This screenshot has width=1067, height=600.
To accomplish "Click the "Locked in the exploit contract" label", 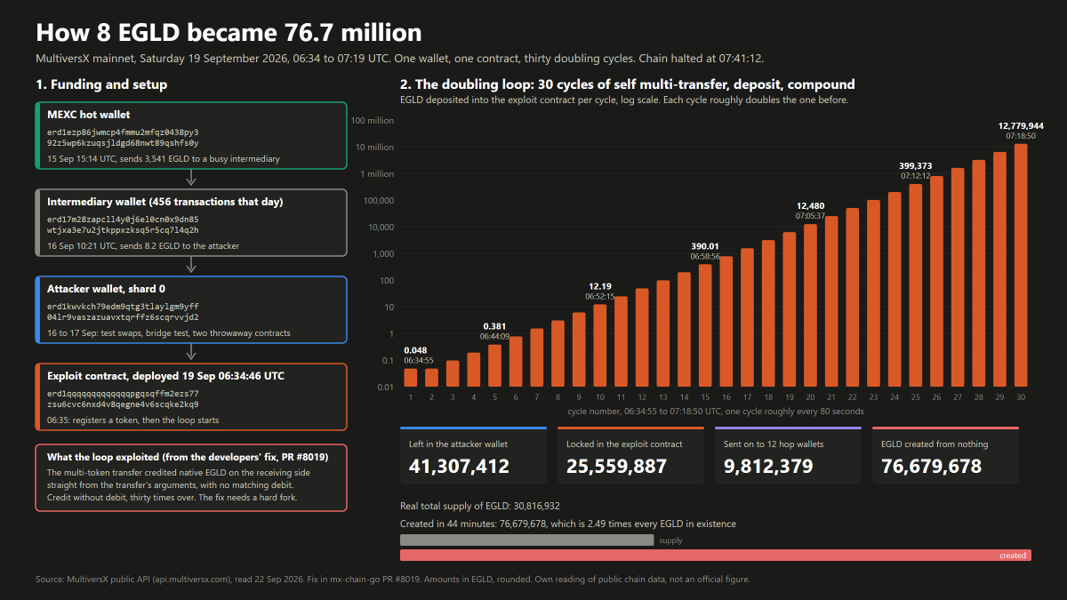I will pyautogui.click(x=624, y=444).
